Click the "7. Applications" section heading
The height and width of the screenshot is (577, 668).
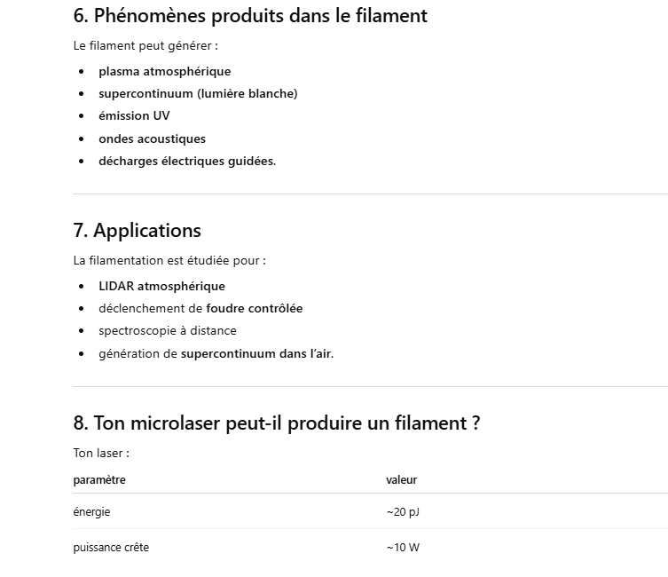137,231
